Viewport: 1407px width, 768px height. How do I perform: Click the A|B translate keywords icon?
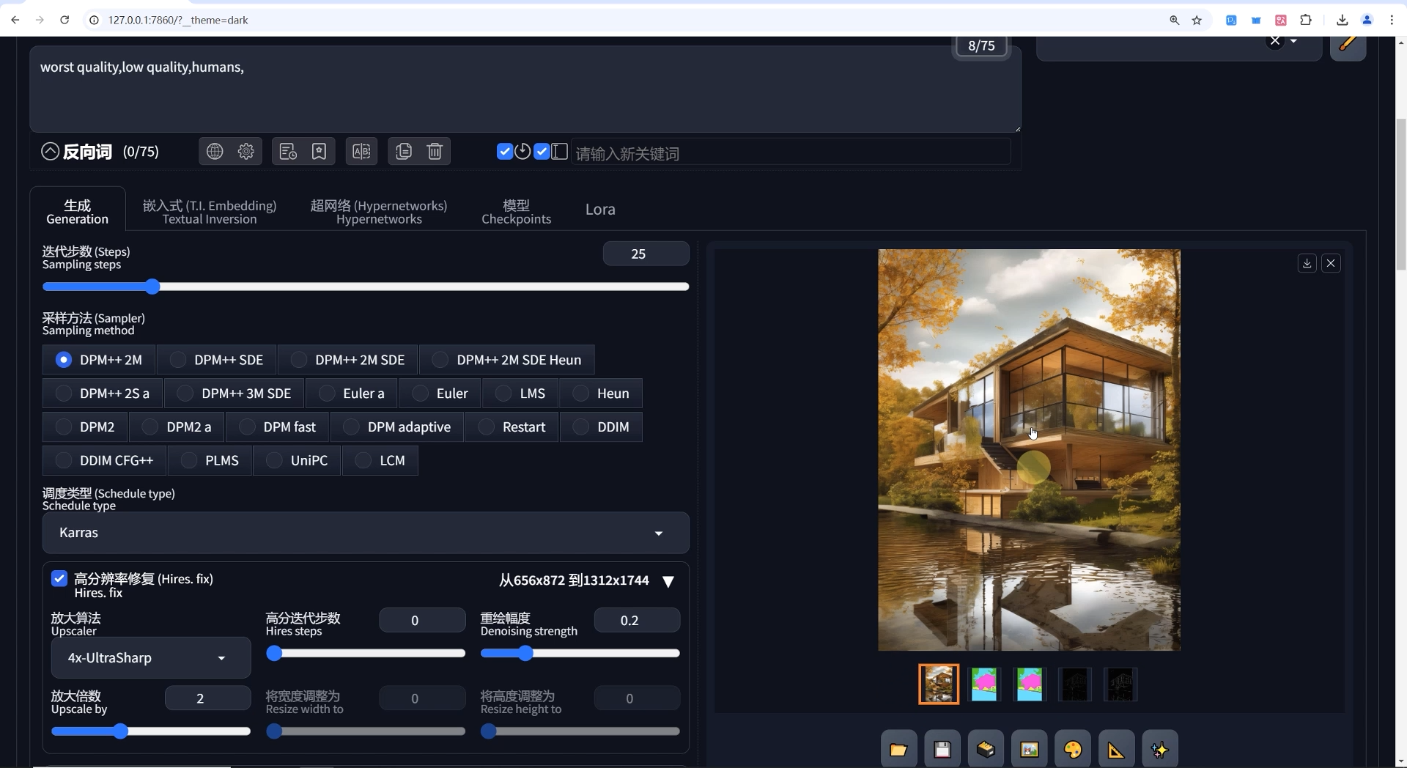pyautogui.click(x=361, y=152)
